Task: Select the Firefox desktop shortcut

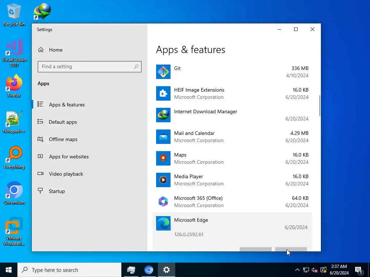Action: tap(14, 86)
